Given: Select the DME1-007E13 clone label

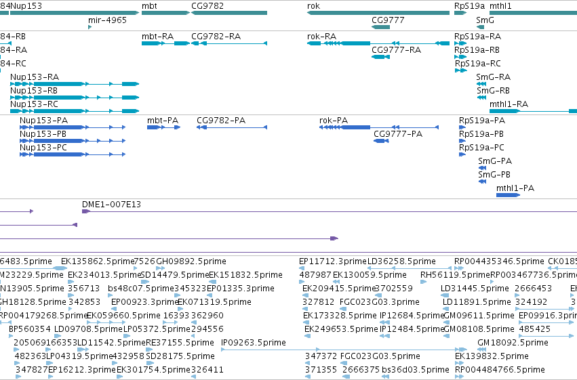Looking at the screenshot, I should click(111, 205).
